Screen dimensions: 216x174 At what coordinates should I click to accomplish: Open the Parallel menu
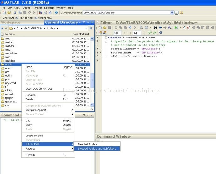37,8
